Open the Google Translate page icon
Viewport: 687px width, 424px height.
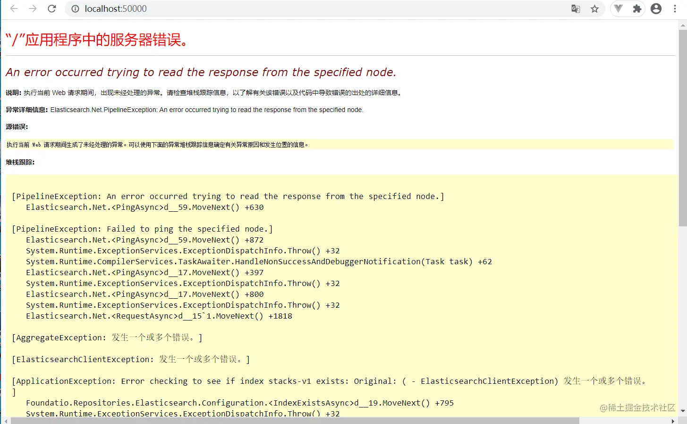[576, 9]
